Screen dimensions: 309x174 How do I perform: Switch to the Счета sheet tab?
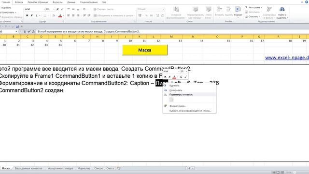point(110,168)
